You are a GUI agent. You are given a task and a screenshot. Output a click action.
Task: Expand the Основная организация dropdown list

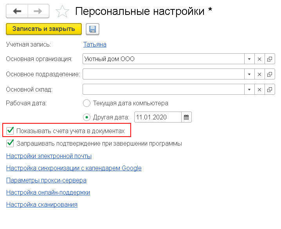click(249, 59)
